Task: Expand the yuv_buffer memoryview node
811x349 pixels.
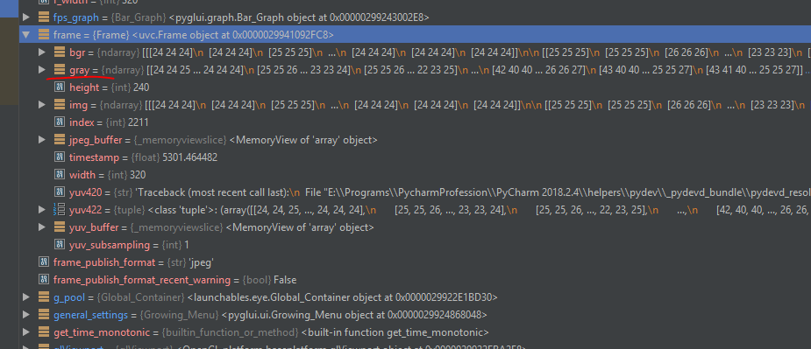Action: click(42, 227)
